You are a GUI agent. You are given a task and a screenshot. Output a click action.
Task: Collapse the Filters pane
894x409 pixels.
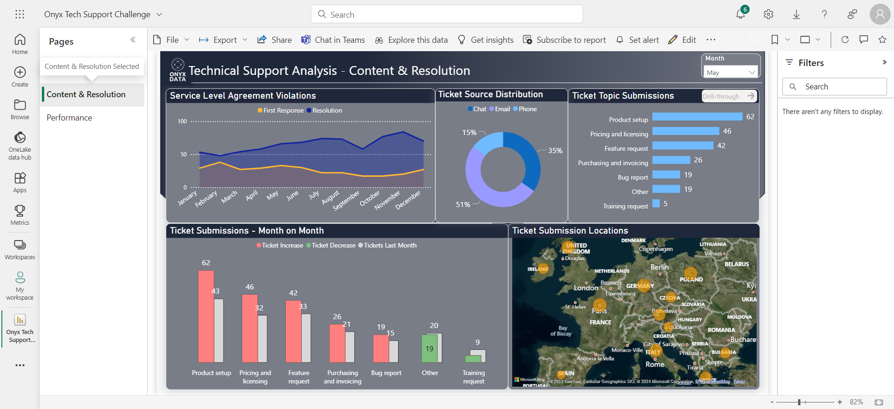tap(884, 62)
